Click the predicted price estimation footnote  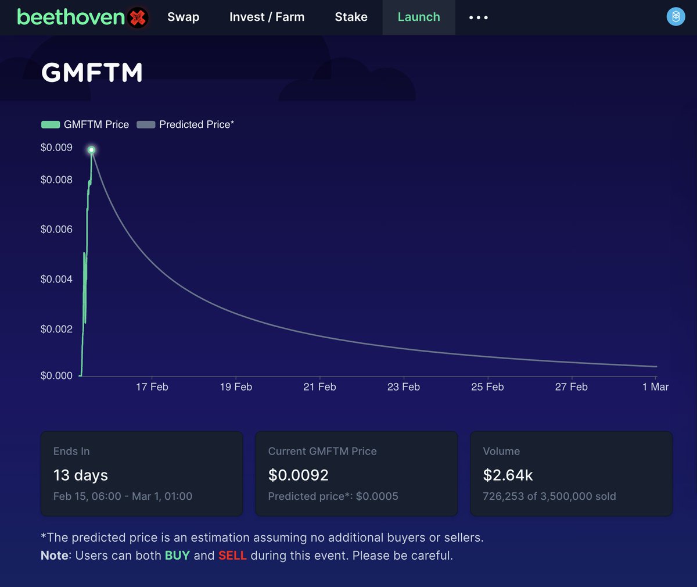(262, 538)
